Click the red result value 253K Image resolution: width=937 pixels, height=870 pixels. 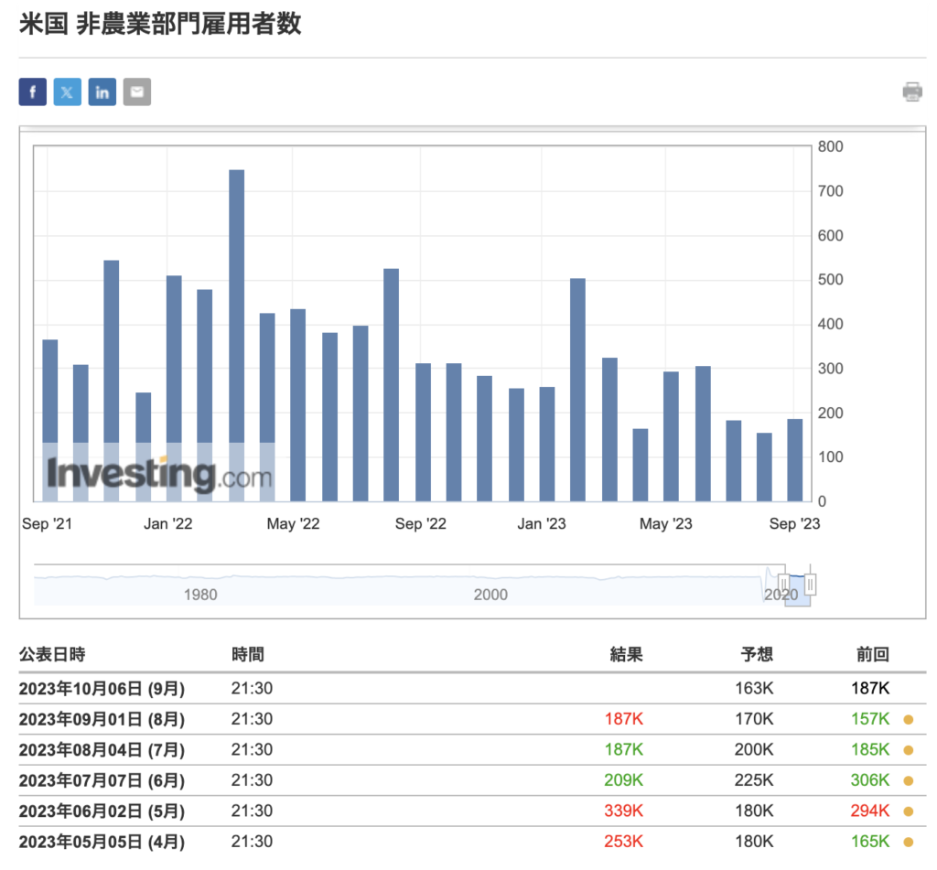pyautogui.click(x=623, y=842)
